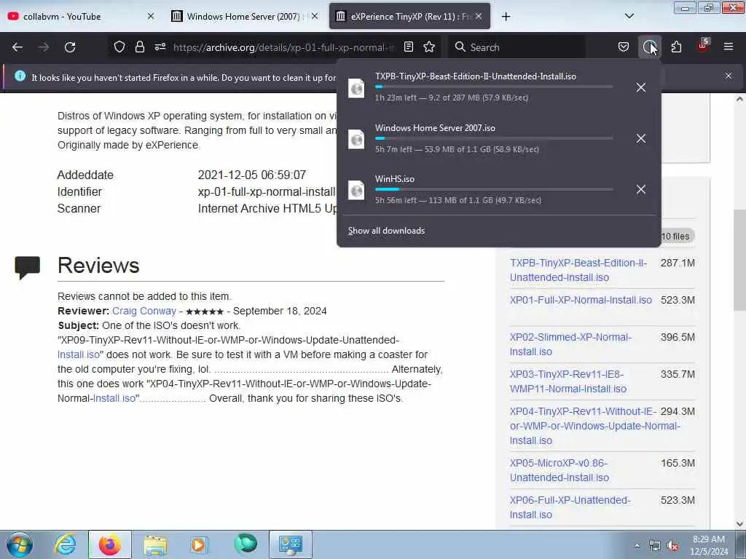Open the Firefox hamburger menu
The height and width of the screenshot is (559, 746).
click(729, 47)
